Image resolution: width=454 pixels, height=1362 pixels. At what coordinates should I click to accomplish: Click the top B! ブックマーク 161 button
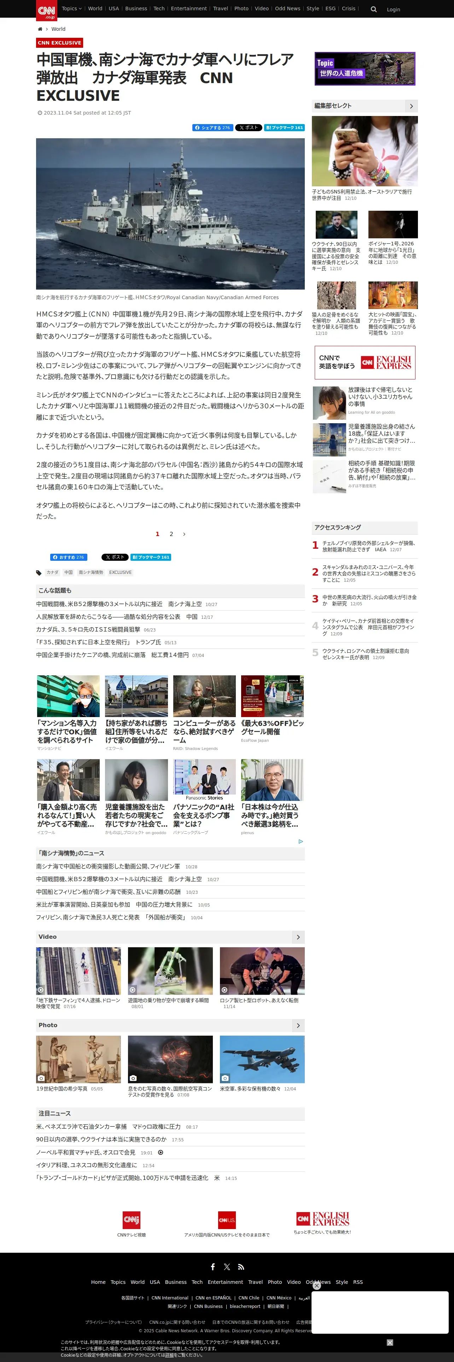[x=284, y=127]
